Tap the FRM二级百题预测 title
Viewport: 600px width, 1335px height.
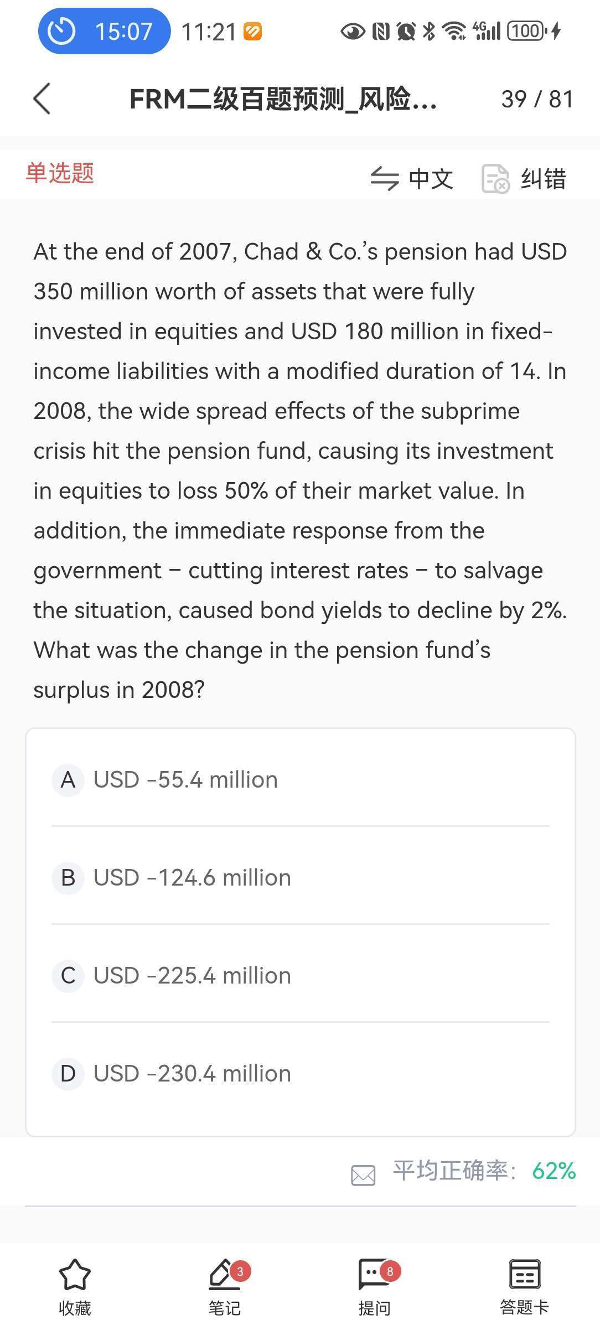(283, 100)
